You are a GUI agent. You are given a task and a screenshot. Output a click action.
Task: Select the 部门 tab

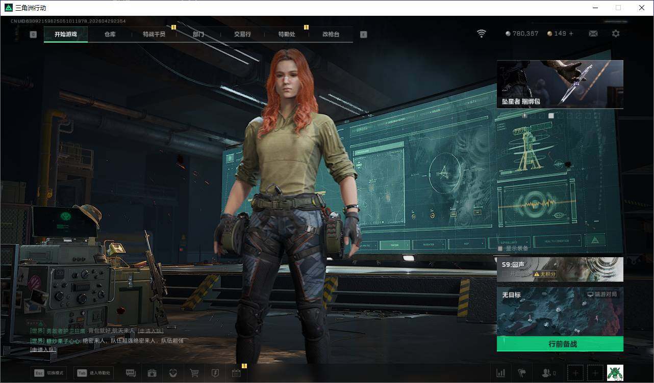pyautogui.click(x=198, y=34)
